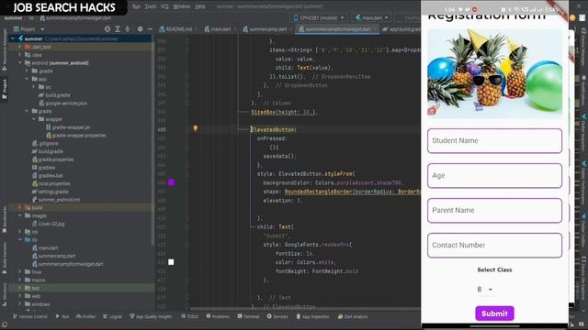Open Dart Analysis tool window
Screen dimensions: 588x330
click(353, 316)
